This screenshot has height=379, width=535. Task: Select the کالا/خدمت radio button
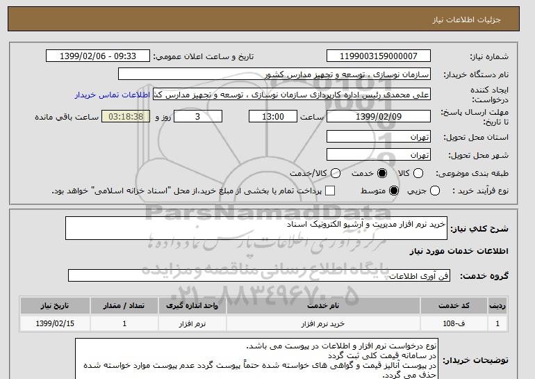(x=336, y=173)
